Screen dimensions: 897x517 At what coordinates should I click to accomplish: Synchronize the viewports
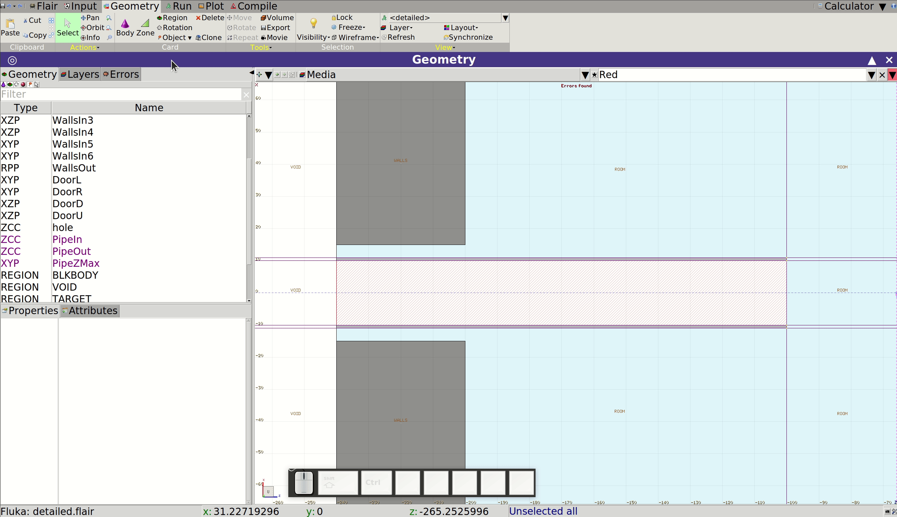pos(468,37)
